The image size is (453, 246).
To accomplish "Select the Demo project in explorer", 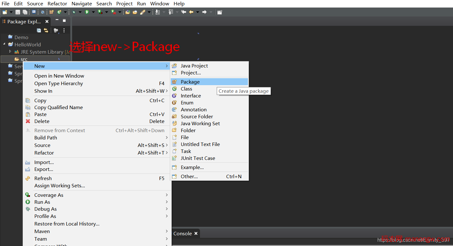I will point(21,37).
